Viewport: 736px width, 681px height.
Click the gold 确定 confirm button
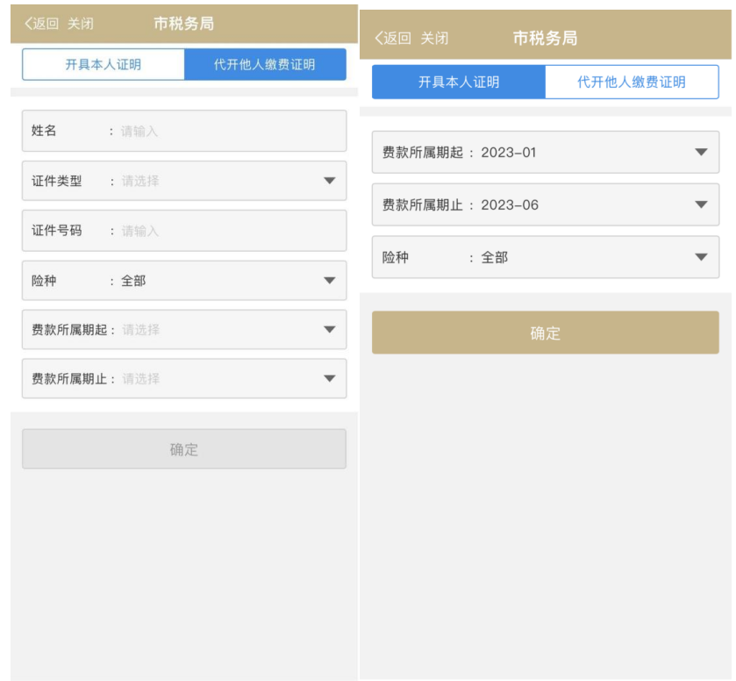click(545, 333)
